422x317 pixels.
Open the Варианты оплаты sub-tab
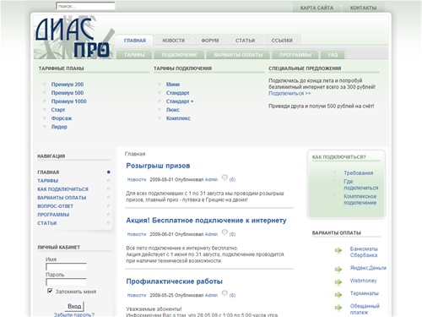click(238, 54)
